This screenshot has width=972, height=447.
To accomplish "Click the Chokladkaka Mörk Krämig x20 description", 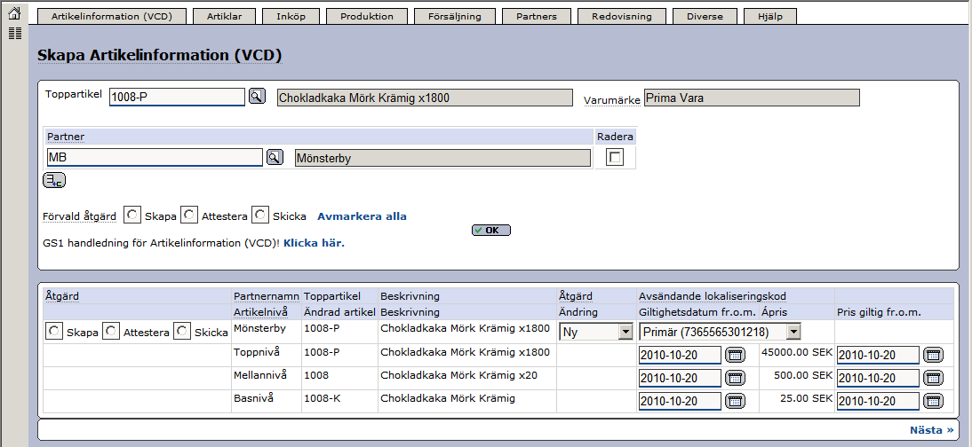I will point(458,375).
